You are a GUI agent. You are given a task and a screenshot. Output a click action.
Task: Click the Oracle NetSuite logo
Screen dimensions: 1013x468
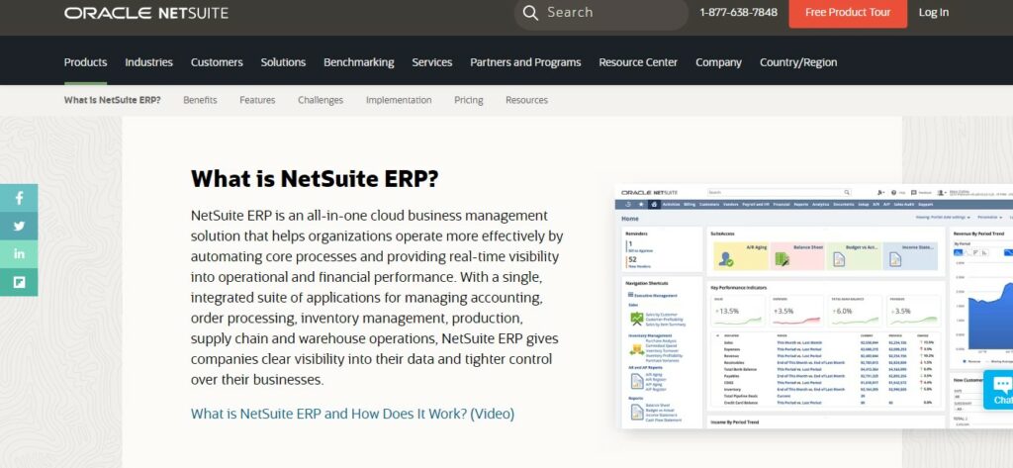(146, 13)
